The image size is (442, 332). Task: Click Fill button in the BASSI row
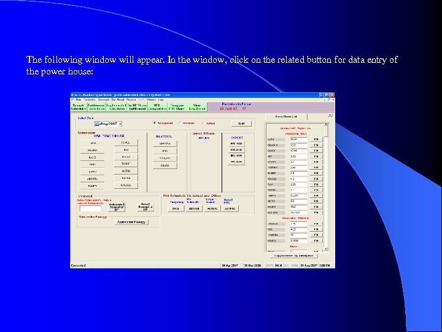tap(316, 151)
